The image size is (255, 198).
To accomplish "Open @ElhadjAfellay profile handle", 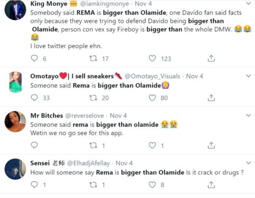I will click(88, 163).
